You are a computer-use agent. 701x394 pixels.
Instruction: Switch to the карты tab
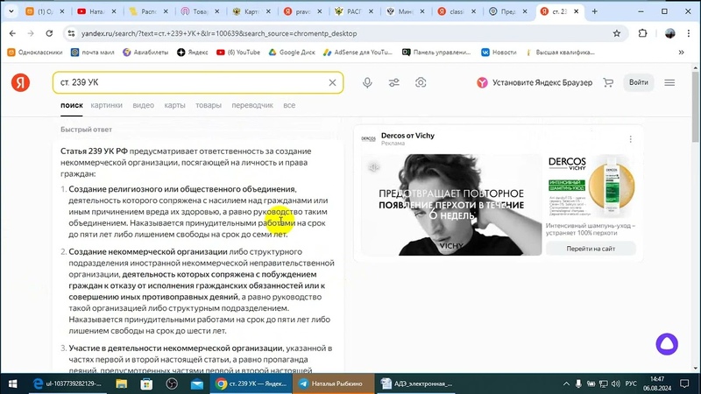tap(174, 105)
